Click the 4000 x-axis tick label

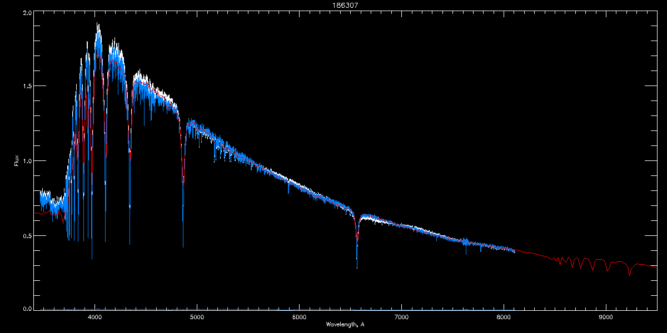click(x=95, y=317)
